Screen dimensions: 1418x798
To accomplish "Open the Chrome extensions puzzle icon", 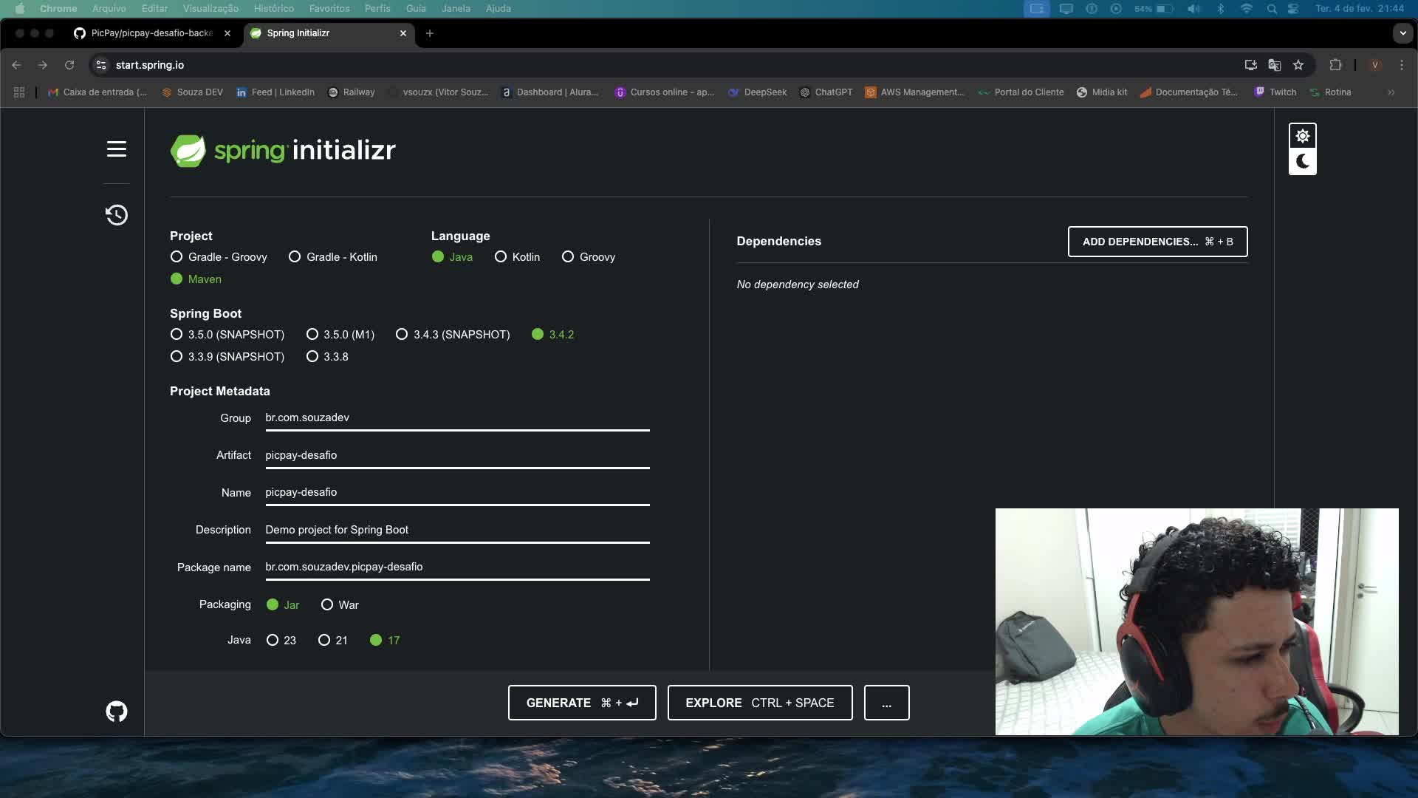I will tap(1335, 65).
